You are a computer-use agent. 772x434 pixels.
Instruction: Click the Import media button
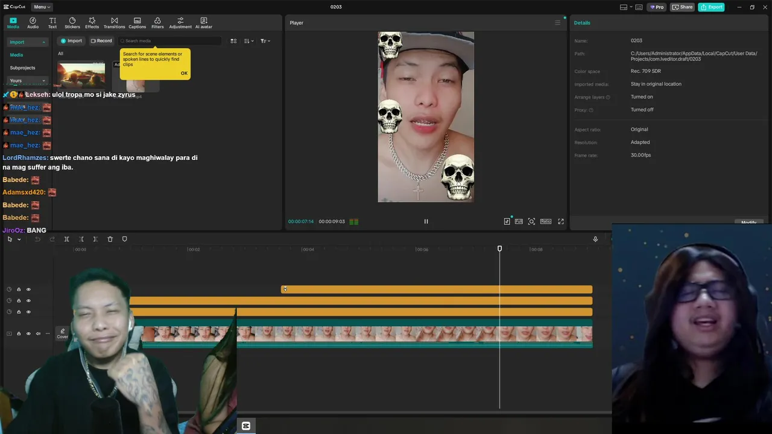pyautogui.click(x=71, y=41)
